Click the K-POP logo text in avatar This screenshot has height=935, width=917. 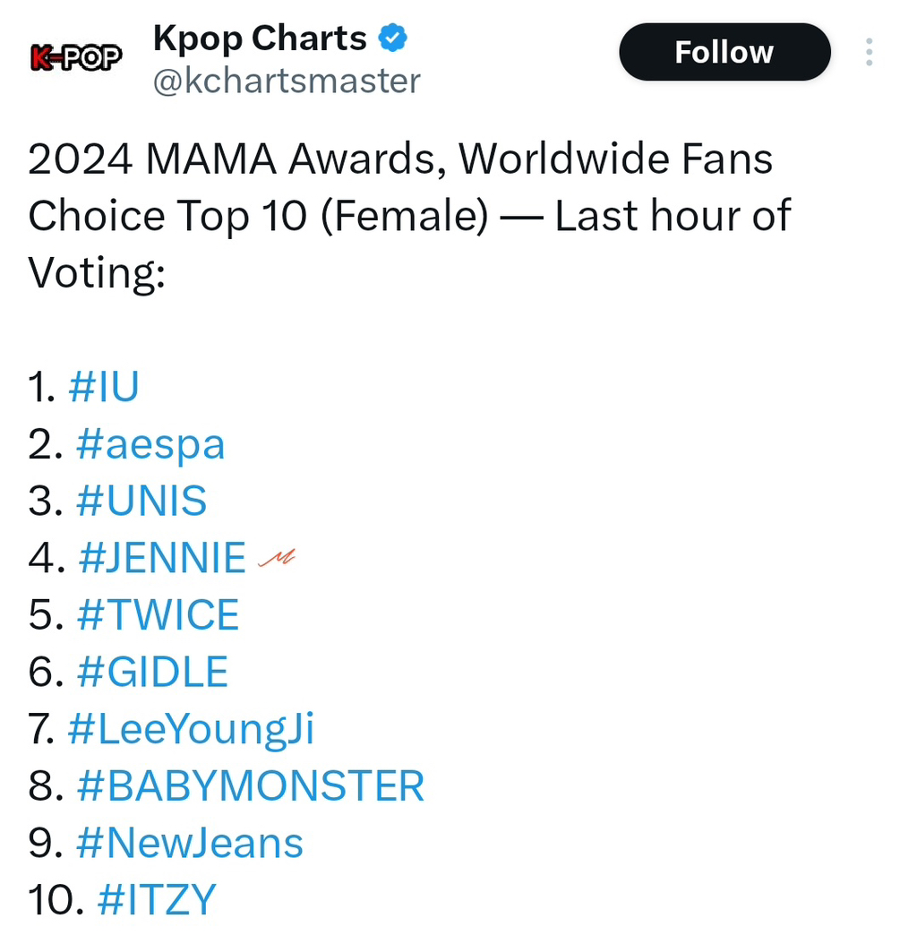76,58
